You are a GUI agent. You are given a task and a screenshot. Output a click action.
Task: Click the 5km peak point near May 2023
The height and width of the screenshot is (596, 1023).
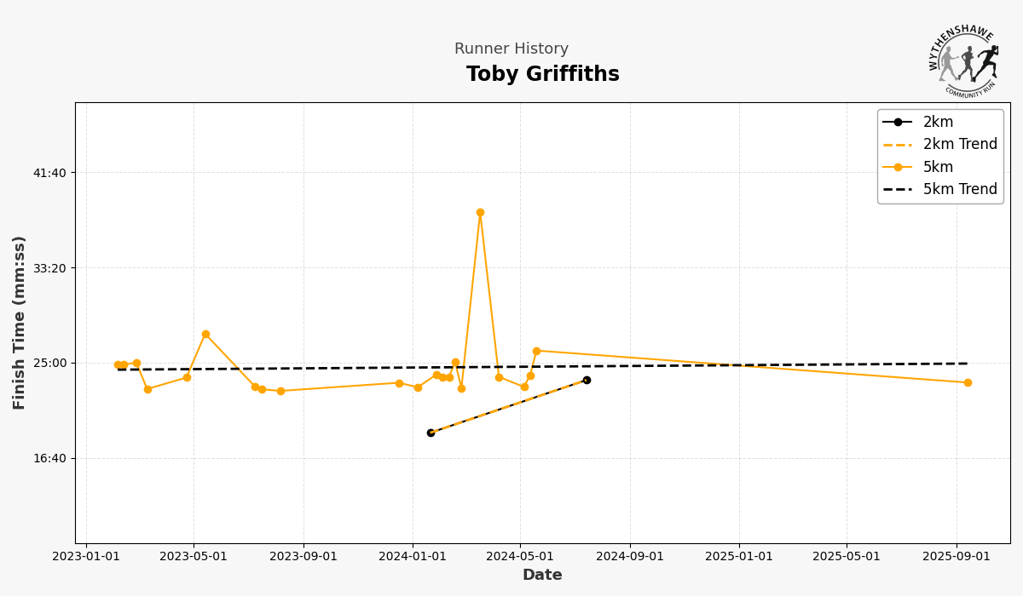pos(205,335)
